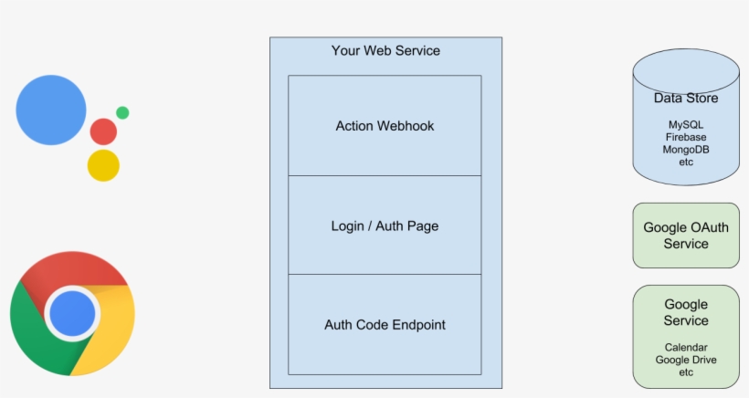Click the "Your Web Service" title
This screenshot has height=398, width=749.
click(x=385, y=51)
